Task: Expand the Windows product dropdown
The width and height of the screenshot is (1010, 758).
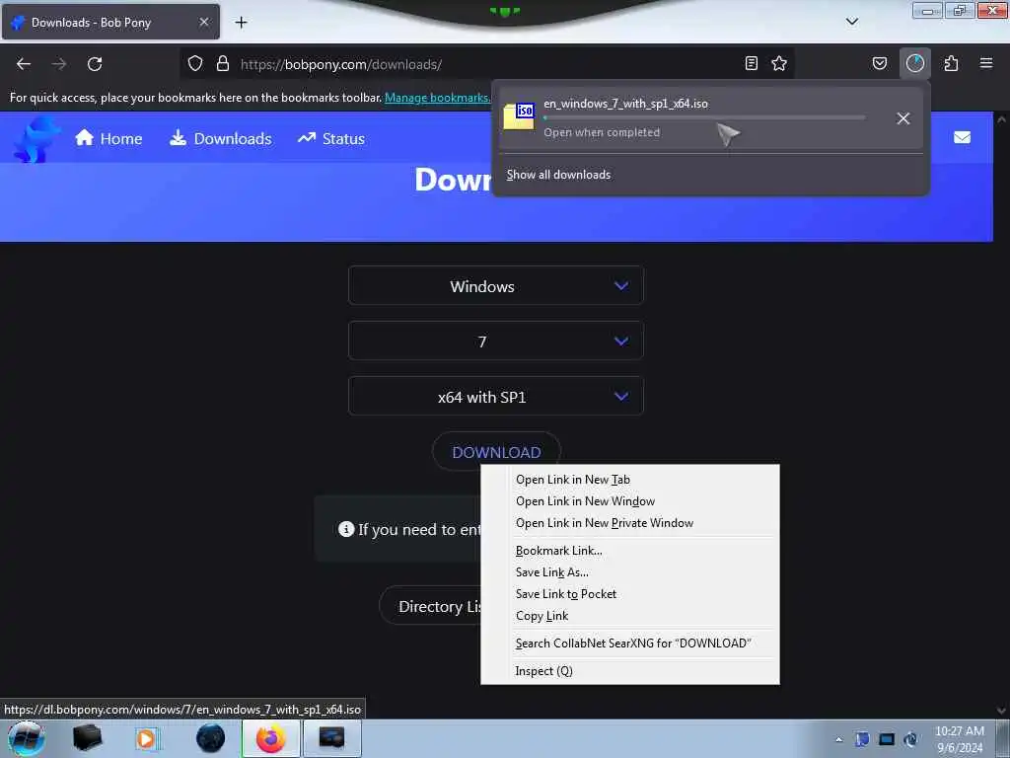Action: (x=496, y=285)
